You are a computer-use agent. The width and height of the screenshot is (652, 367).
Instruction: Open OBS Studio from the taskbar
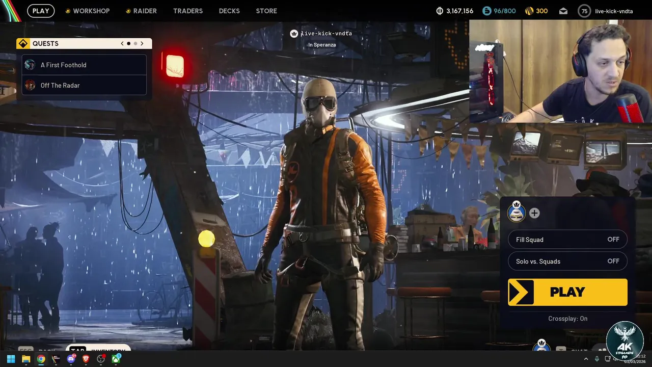[x=101, y=359]
